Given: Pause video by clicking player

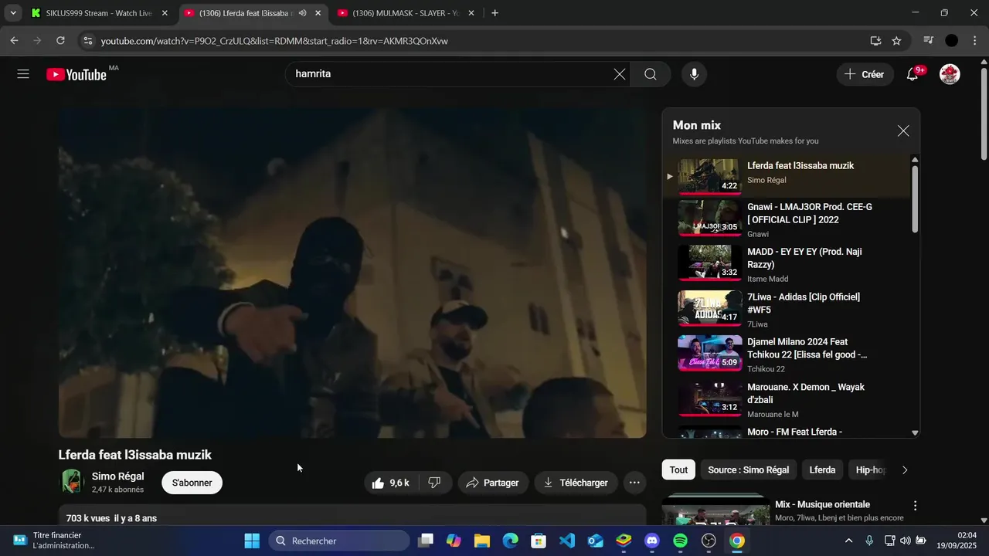Looking at the screenshot, I should tap(352, 273).
